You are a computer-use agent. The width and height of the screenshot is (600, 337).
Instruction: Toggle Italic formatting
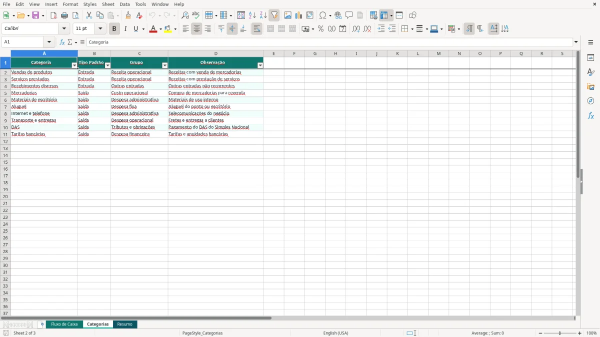coord(125,29)
